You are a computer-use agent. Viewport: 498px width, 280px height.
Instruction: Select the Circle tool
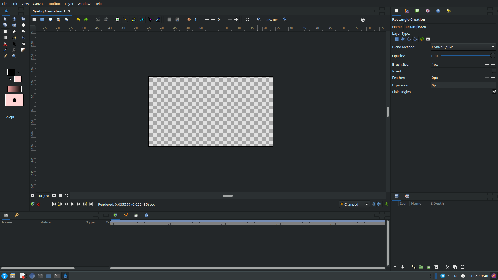click(23, 25)
